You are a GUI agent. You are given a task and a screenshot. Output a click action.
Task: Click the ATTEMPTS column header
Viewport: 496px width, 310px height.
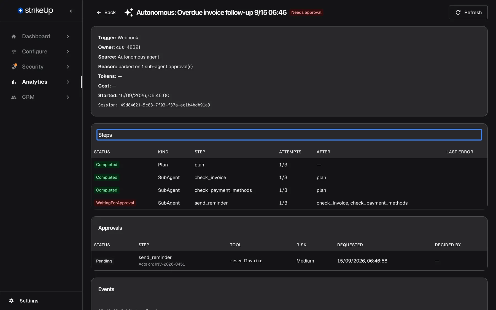pos(290,152)
